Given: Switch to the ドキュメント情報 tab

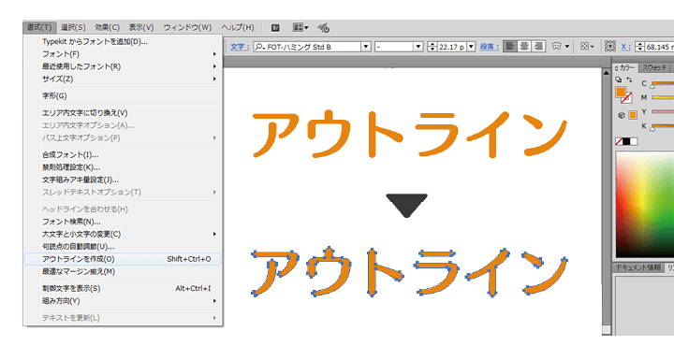Looking at the screenshot, I should coord(638,267).
